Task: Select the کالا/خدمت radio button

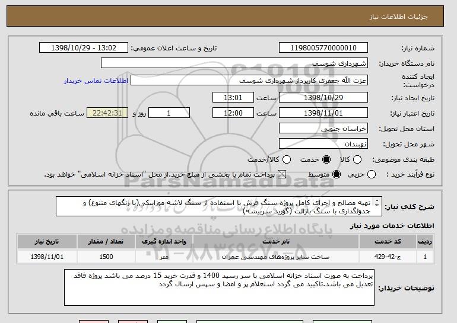Action: (x=287, y=159)
